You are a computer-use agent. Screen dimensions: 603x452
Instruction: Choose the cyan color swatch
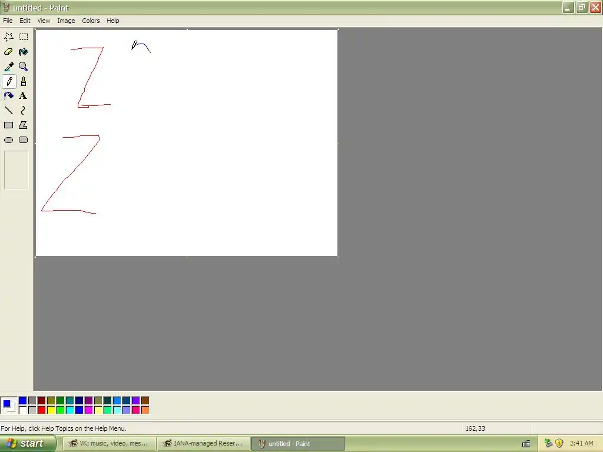(70, 410)
